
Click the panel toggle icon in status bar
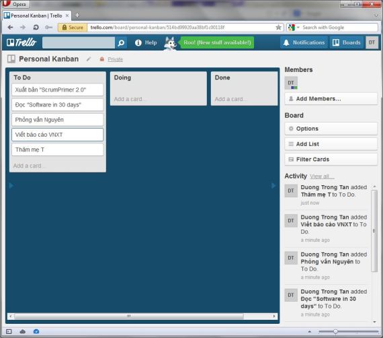[9, 331]
